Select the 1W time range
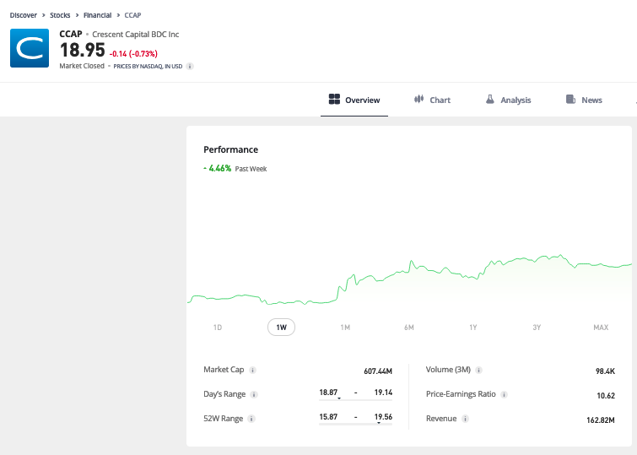This screenshot has height=455, width=637. (281, 327)
